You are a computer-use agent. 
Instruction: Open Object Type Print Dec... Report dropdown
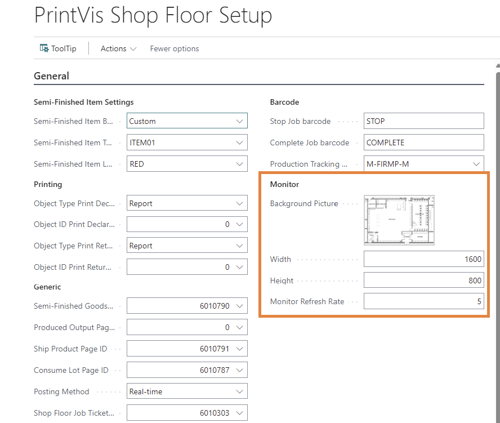point(239,203)
